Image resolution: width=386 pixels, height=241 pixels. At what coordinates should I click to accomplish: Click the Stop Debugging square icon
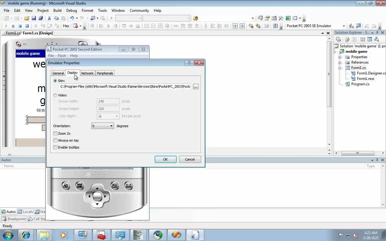point(20,26)
